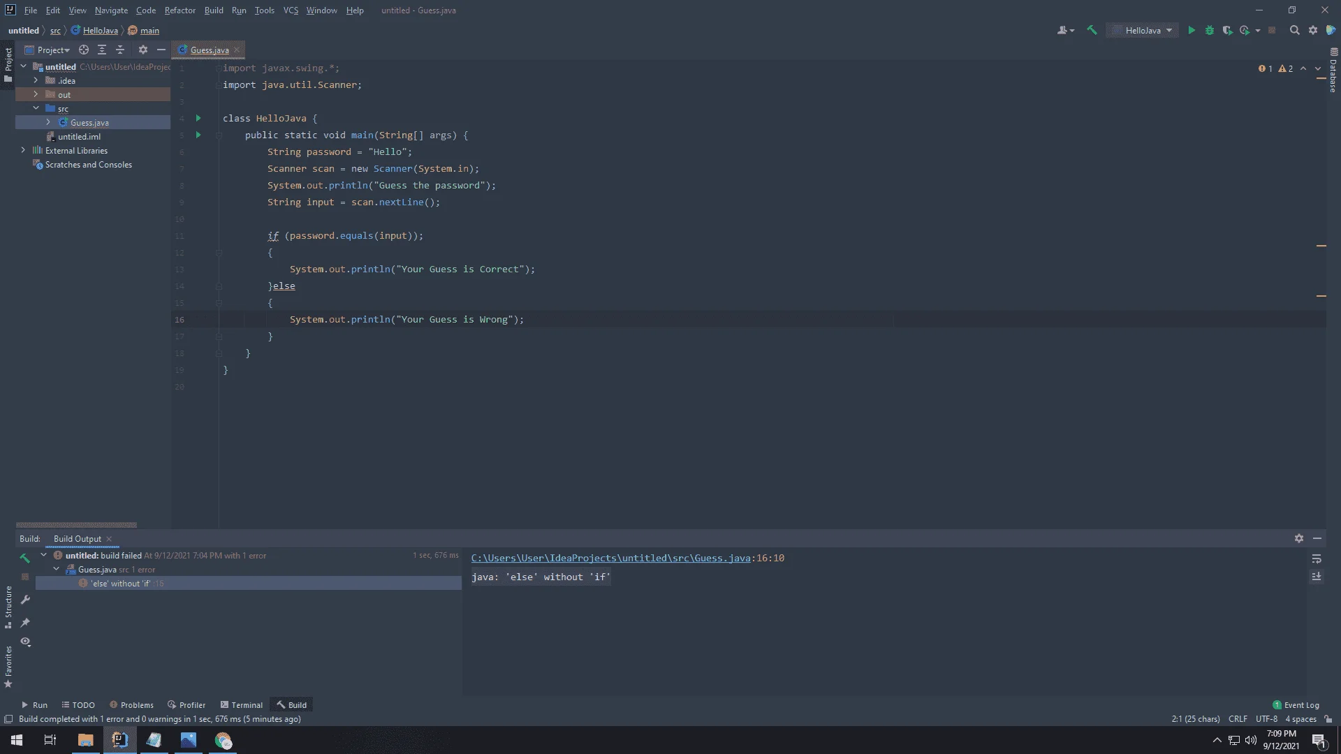
Task: Open the Terminal tool window tab
Action: tap(241, 705)
